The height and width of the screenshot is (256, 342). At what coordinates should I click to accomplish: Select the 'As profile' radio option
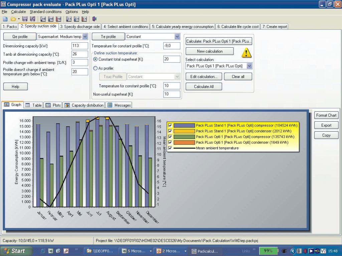click(96, 68)
